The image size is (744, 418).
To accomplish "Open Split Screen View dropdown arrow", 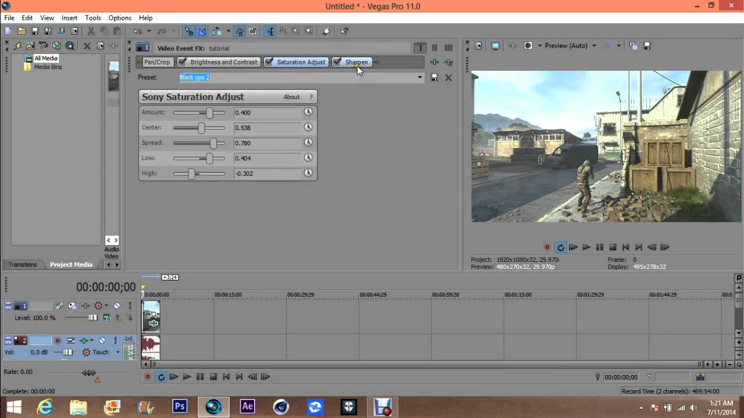I will (x=539, y=46).
